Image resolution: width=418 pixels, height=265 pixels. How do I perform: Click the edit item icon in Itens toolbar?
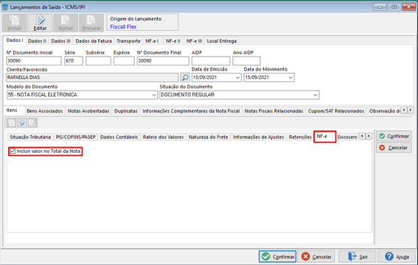click(x=22, y=123)
